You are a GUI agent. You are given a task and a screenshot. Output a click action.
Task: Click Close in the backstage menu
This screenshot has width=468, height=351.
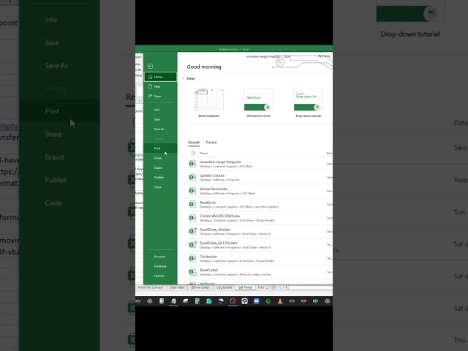(x=161, y=187)
